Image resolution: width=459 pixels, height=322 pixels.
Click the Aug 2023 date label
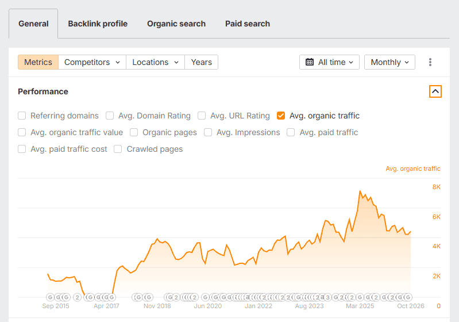[310, 306]
